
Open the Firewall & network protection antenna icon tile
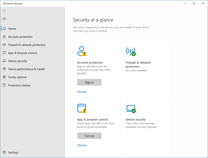point(131,52)
